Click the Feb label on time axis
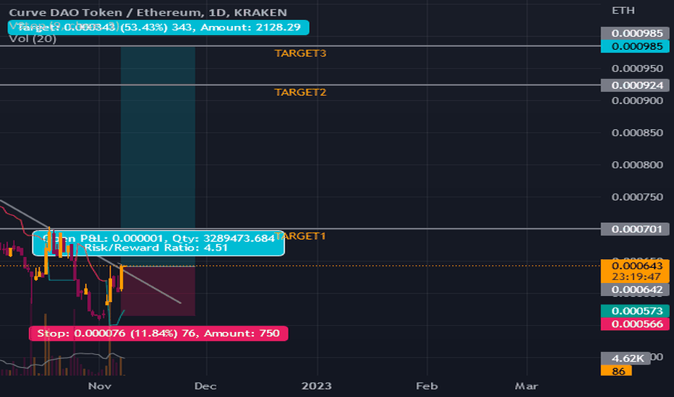This screenshot has height=397, width=674. tap(427, 386)
